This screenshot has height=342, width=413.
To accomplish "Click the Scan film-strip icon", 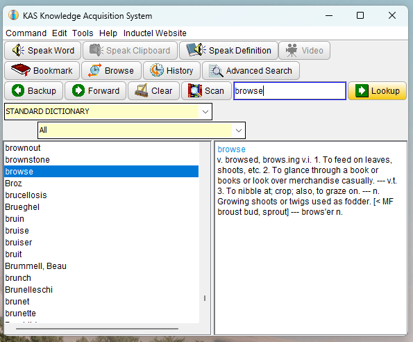I will click(x=195, y=90).
